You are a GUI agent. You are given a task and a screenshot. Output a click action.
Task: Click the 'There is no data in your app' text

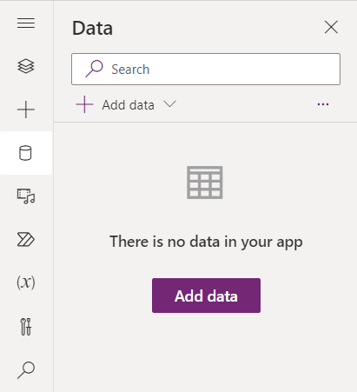coord(206,242)
